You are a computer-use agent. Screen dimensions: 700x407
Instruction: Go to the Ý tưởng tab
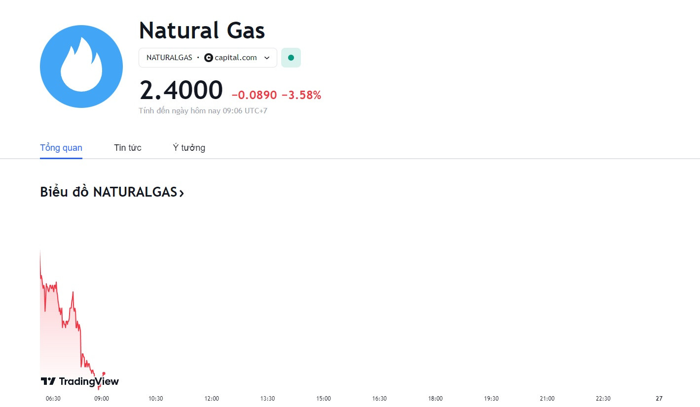tap(189, 148)
